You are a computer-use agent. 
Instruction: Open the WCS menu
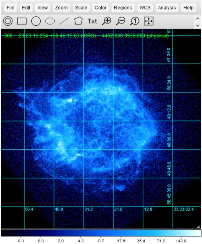[145, 7]
